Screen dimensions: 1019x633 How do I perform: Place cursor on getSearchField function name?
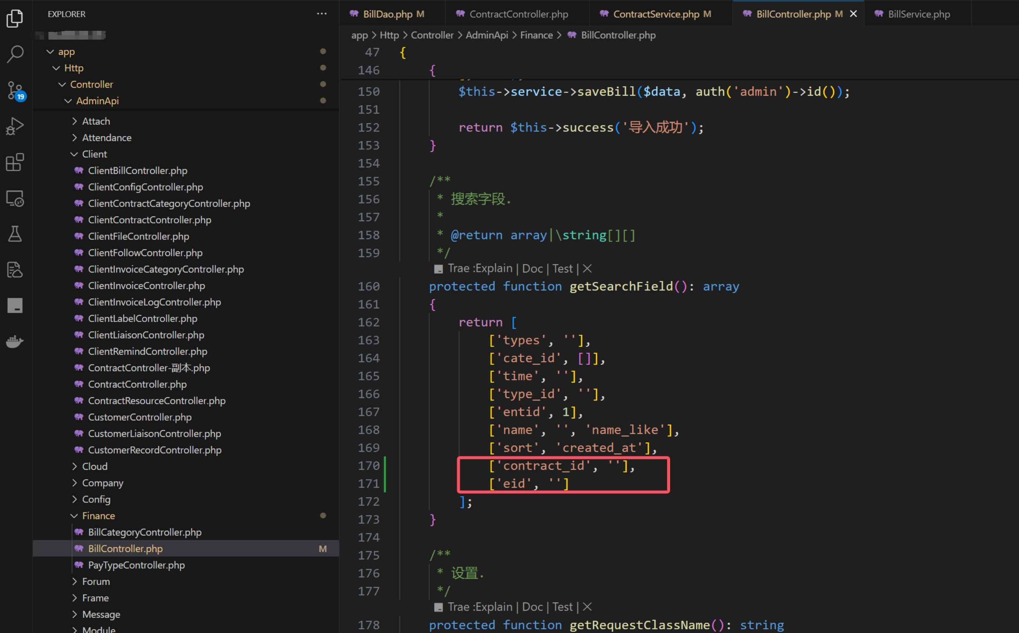(621, 286)
